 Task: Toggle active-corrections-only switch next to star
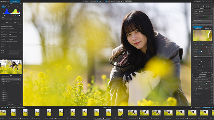pyautogui.click(x=212, y=4)
